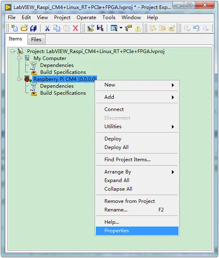Image resolution: width=219 pixels, height=258 pixels.
Task: Click the Resolve Conflicts toolbar icon
Action: [129, 28]
